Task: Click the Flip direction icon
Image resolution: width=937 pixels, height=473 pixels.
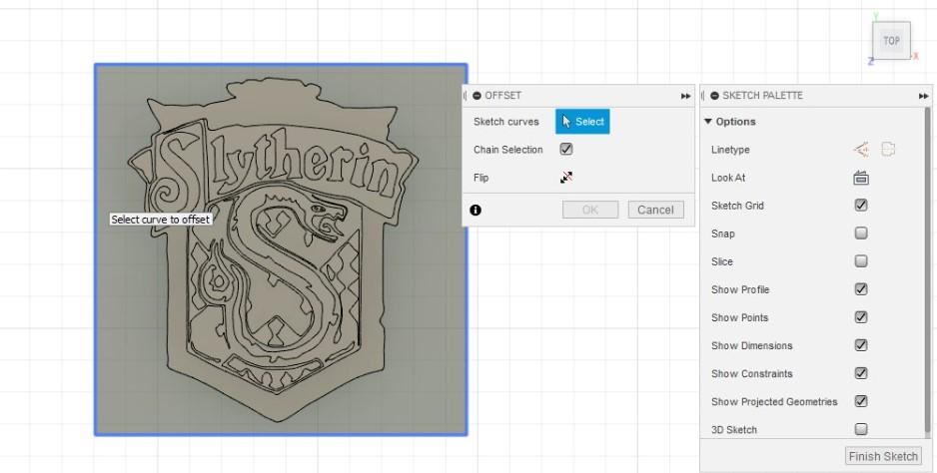Action: click(566, 178)
